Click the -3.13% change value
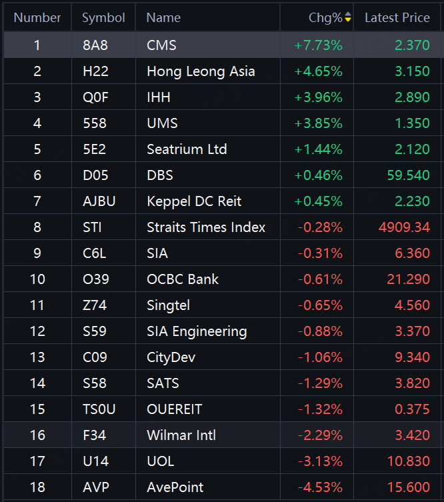Screen dimensions: 444x502 tap(321, 461)
